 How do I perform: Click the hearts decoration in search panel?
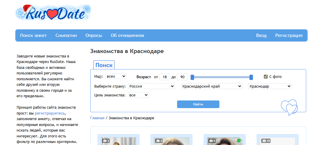(289, 107)
